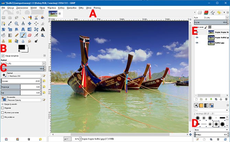230x142 pixels.
Task: Select the Color Picker eyedropper tool
Action: tap(10, 23)
